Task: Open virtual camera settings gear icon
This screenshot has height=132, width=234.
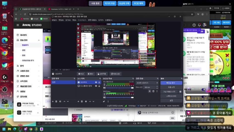Action: pos(180,92)
